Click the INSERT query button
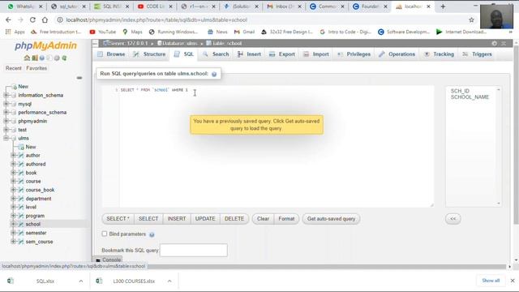 (x=177, y=219)
